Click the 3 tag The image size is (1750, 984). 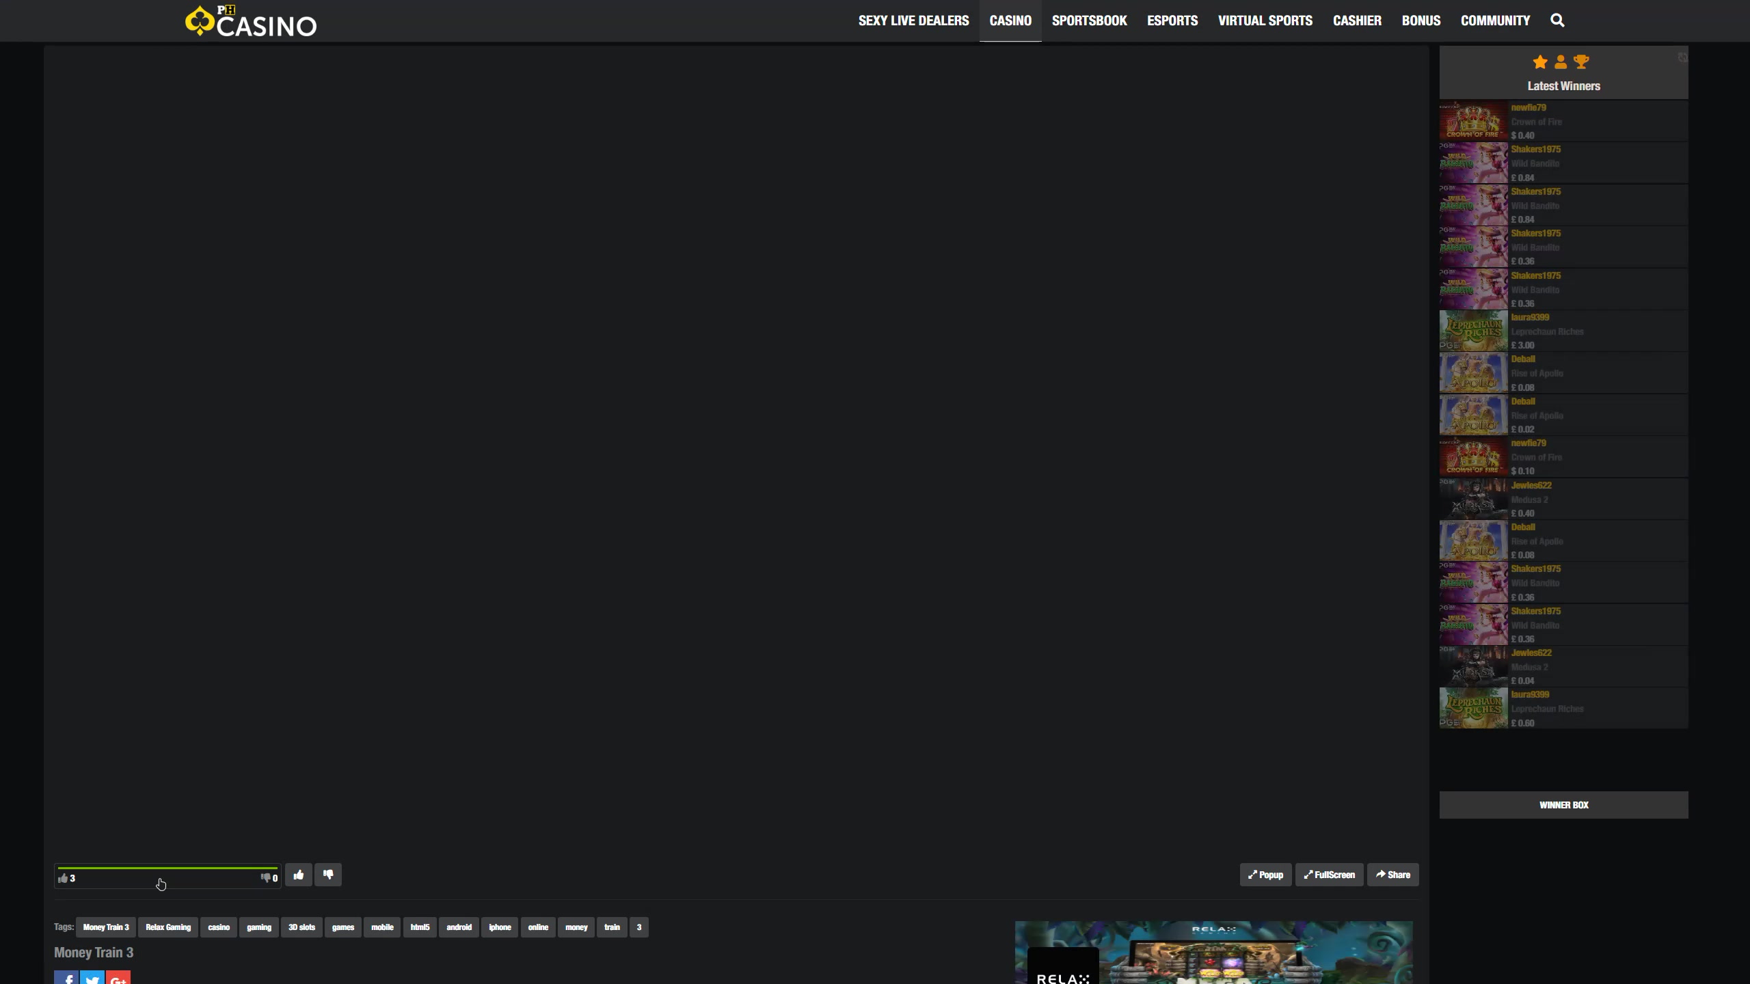pyautogui.click(x=639, y=927)
